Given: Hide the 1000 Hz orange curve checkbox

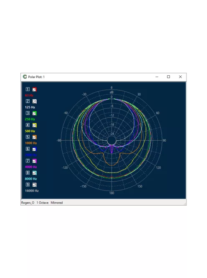Looking at the screenshot, I should tap(34, 137).
